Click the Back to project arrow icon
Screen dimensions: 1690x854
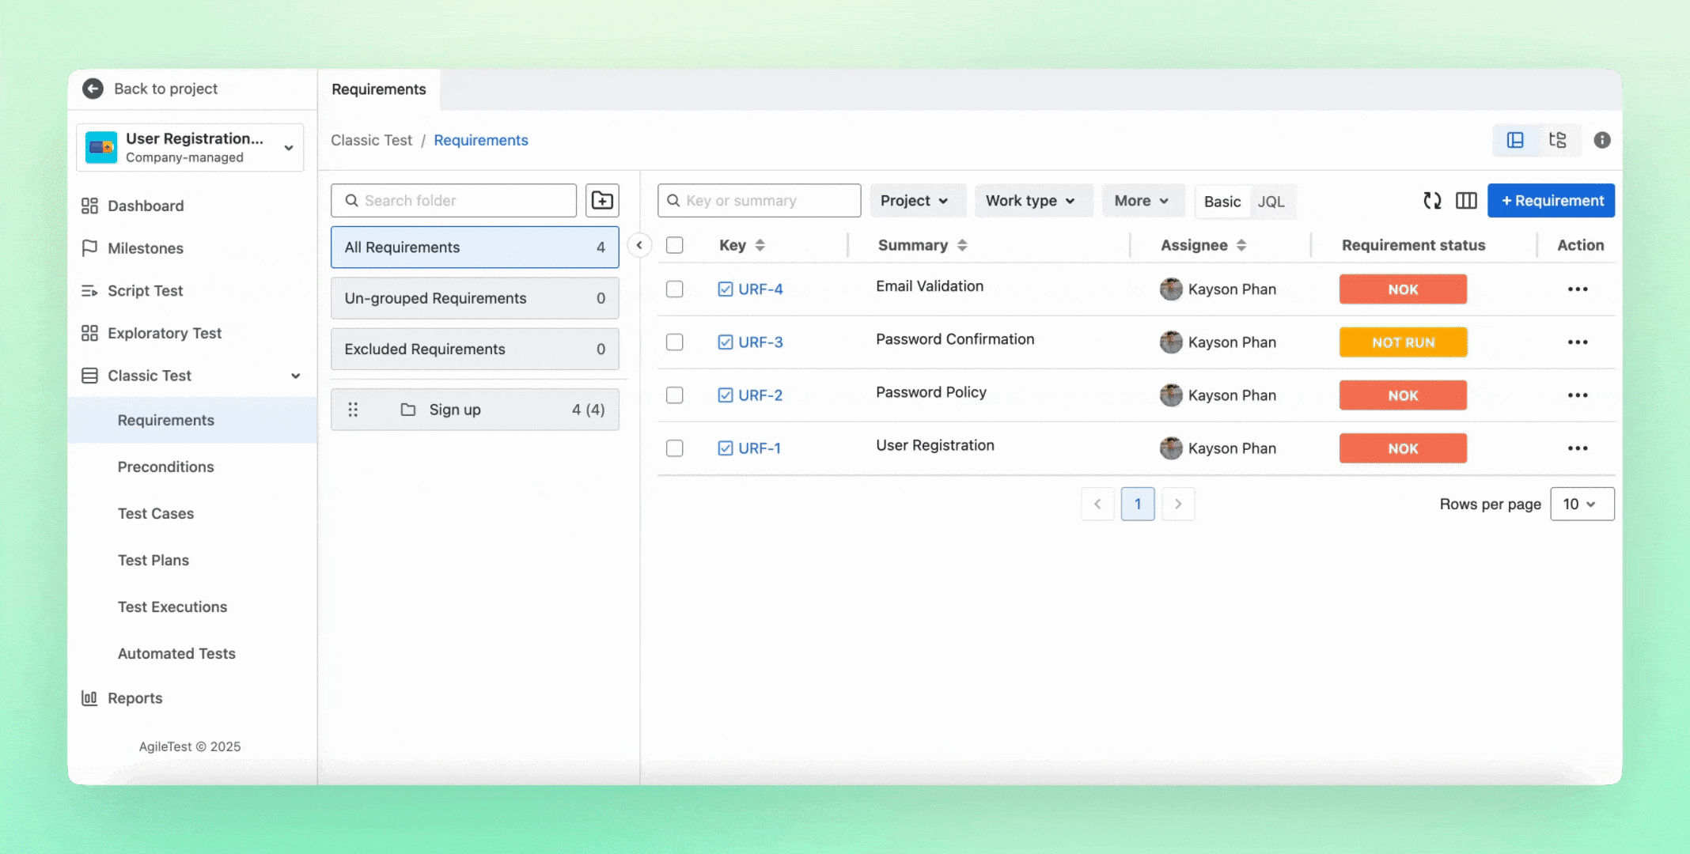(x=93, y=89)
